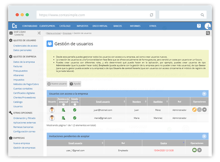Image resolution: width=220 pixels, height=162 pixels.
Task: Click the Cs Contasimple logo
Action: pos(14,26)
